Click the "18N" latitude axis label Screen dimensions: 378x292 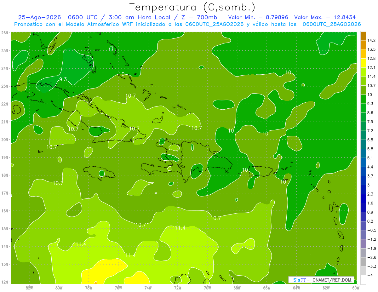[5, 175]
